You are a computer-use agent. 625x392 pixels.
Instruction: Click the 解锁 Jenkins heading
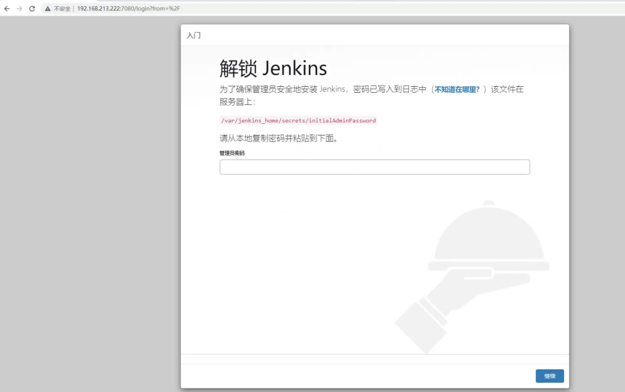(273, 69)
